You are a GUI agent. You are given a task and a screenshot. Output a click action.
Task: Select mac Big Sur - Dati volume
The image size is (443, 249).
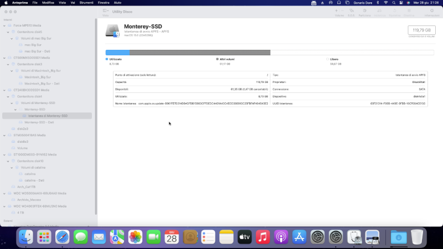[x=37, y=51]
